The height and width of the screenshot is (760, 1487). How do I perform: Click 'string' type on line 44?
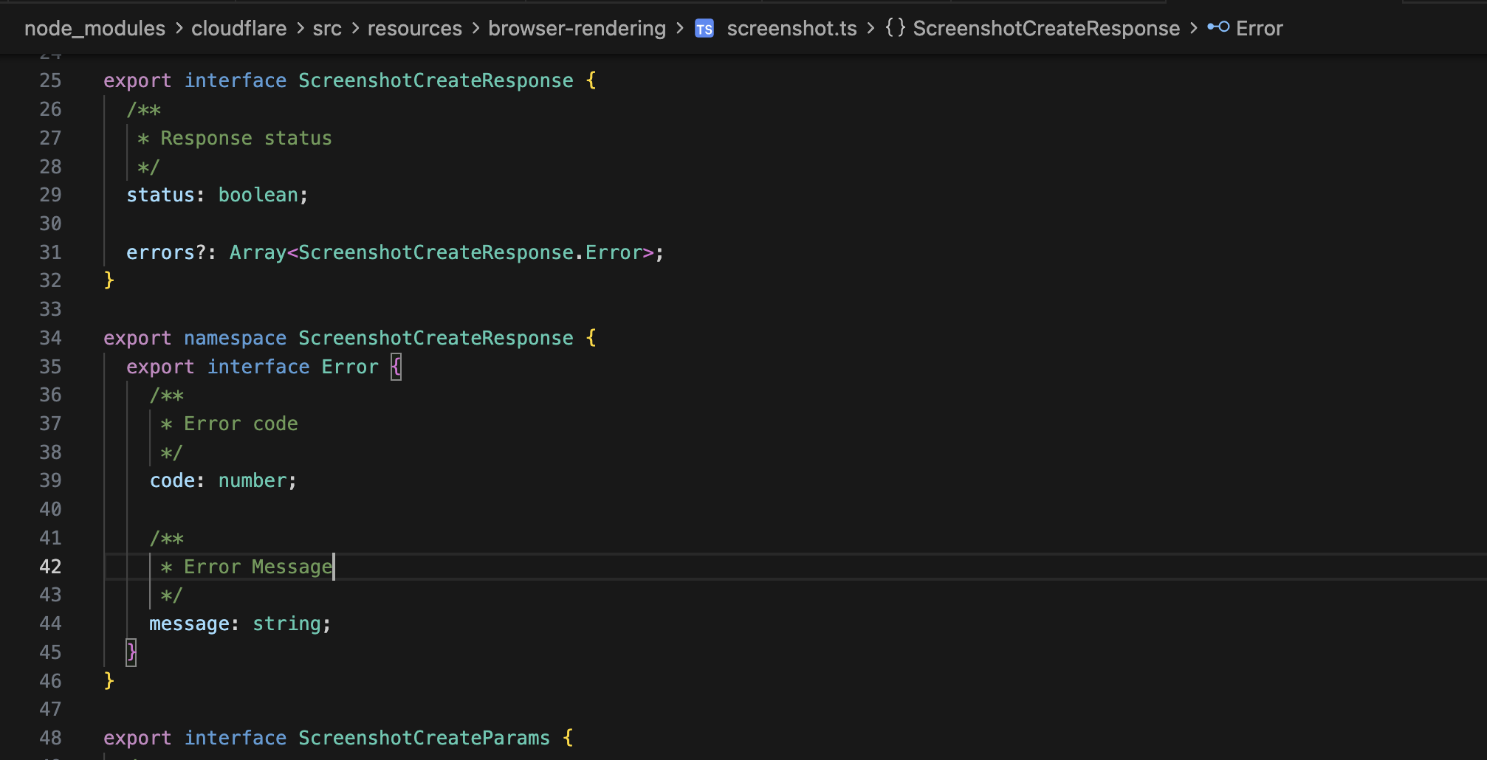click(286, 623)
